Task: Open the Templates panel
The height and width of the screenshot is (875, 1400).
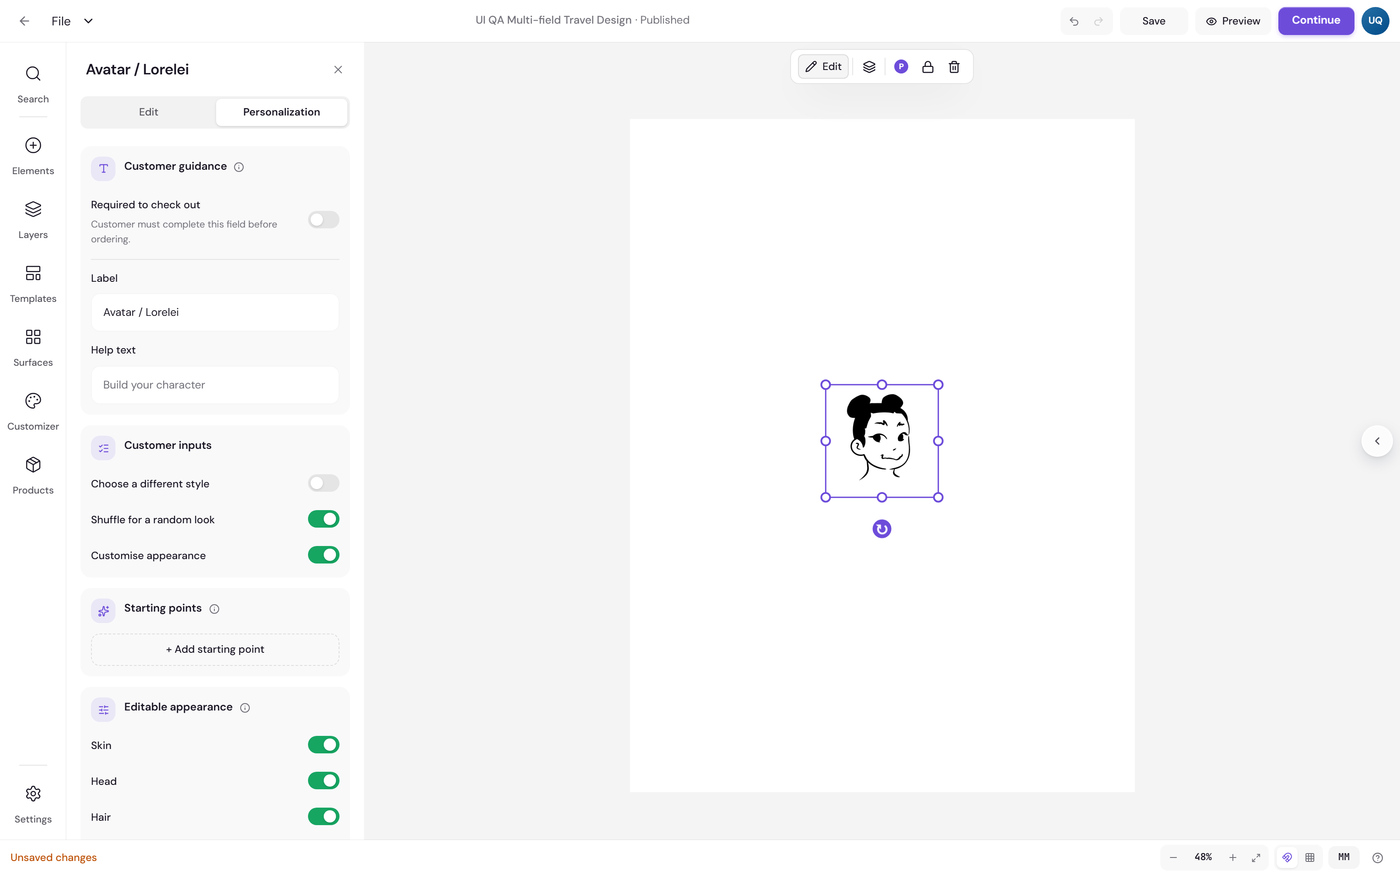Action: 33,284
